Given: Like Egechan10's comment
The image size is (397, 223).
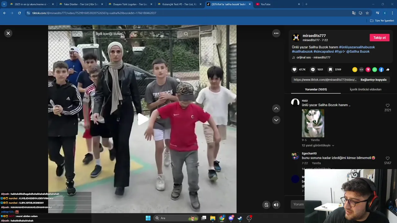Looking at the screenshot, I should click(x=387, y=158).
